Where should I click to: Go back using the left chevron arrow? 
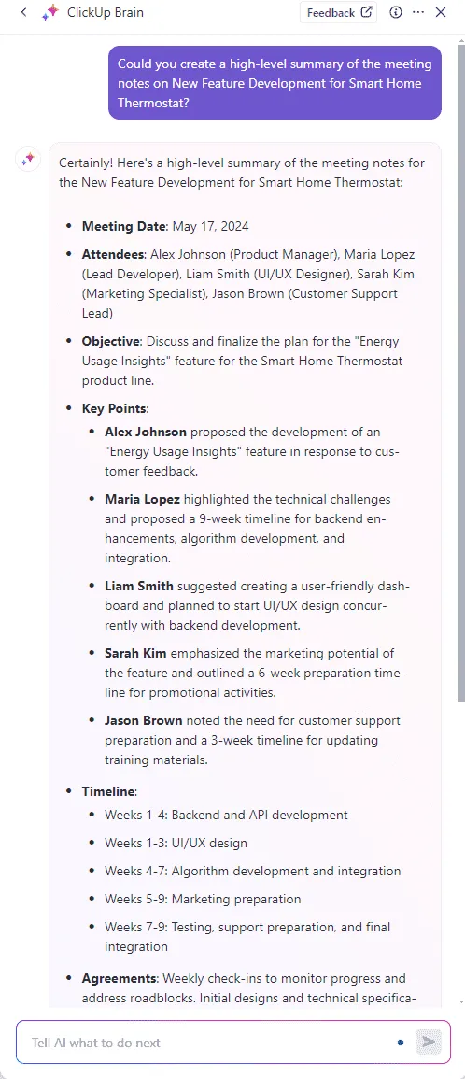click(x=24, y=12)
